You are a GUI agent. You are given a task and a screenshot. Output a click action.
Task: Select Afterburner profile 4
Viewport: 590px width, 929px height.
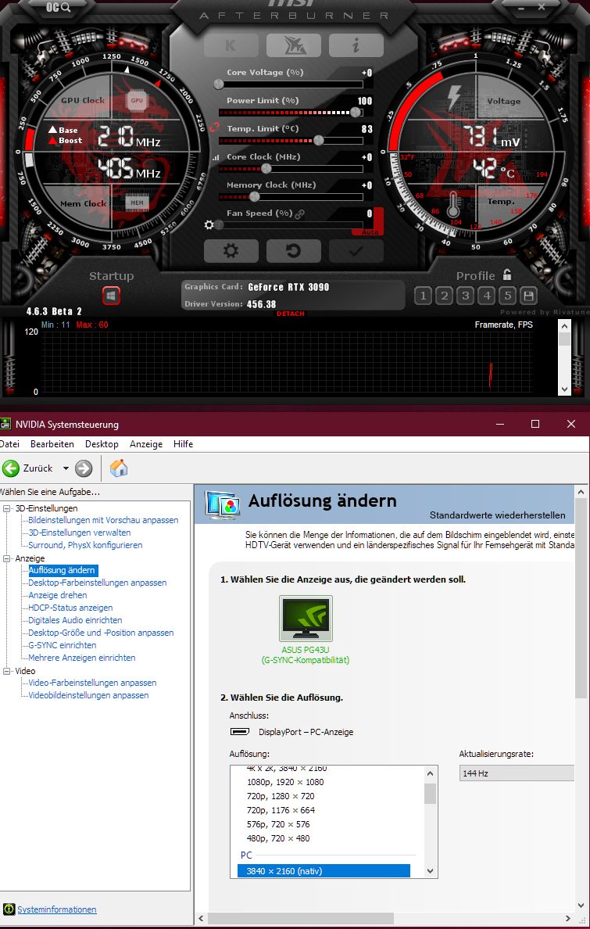click(487, 295)
